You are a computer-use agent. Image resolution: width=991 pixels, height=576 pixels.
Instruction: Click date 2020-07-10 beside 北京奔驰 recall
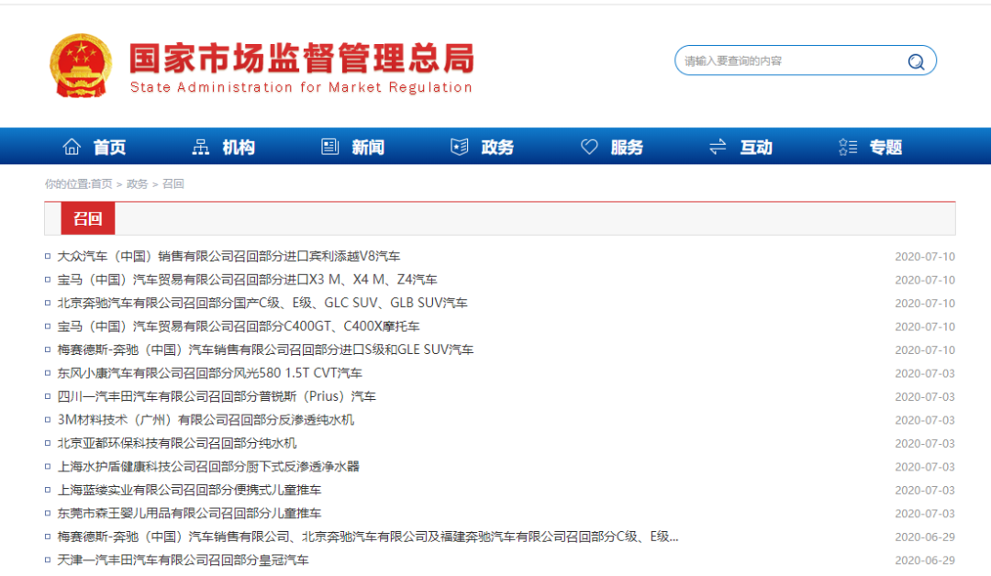[x=925, y=304]
